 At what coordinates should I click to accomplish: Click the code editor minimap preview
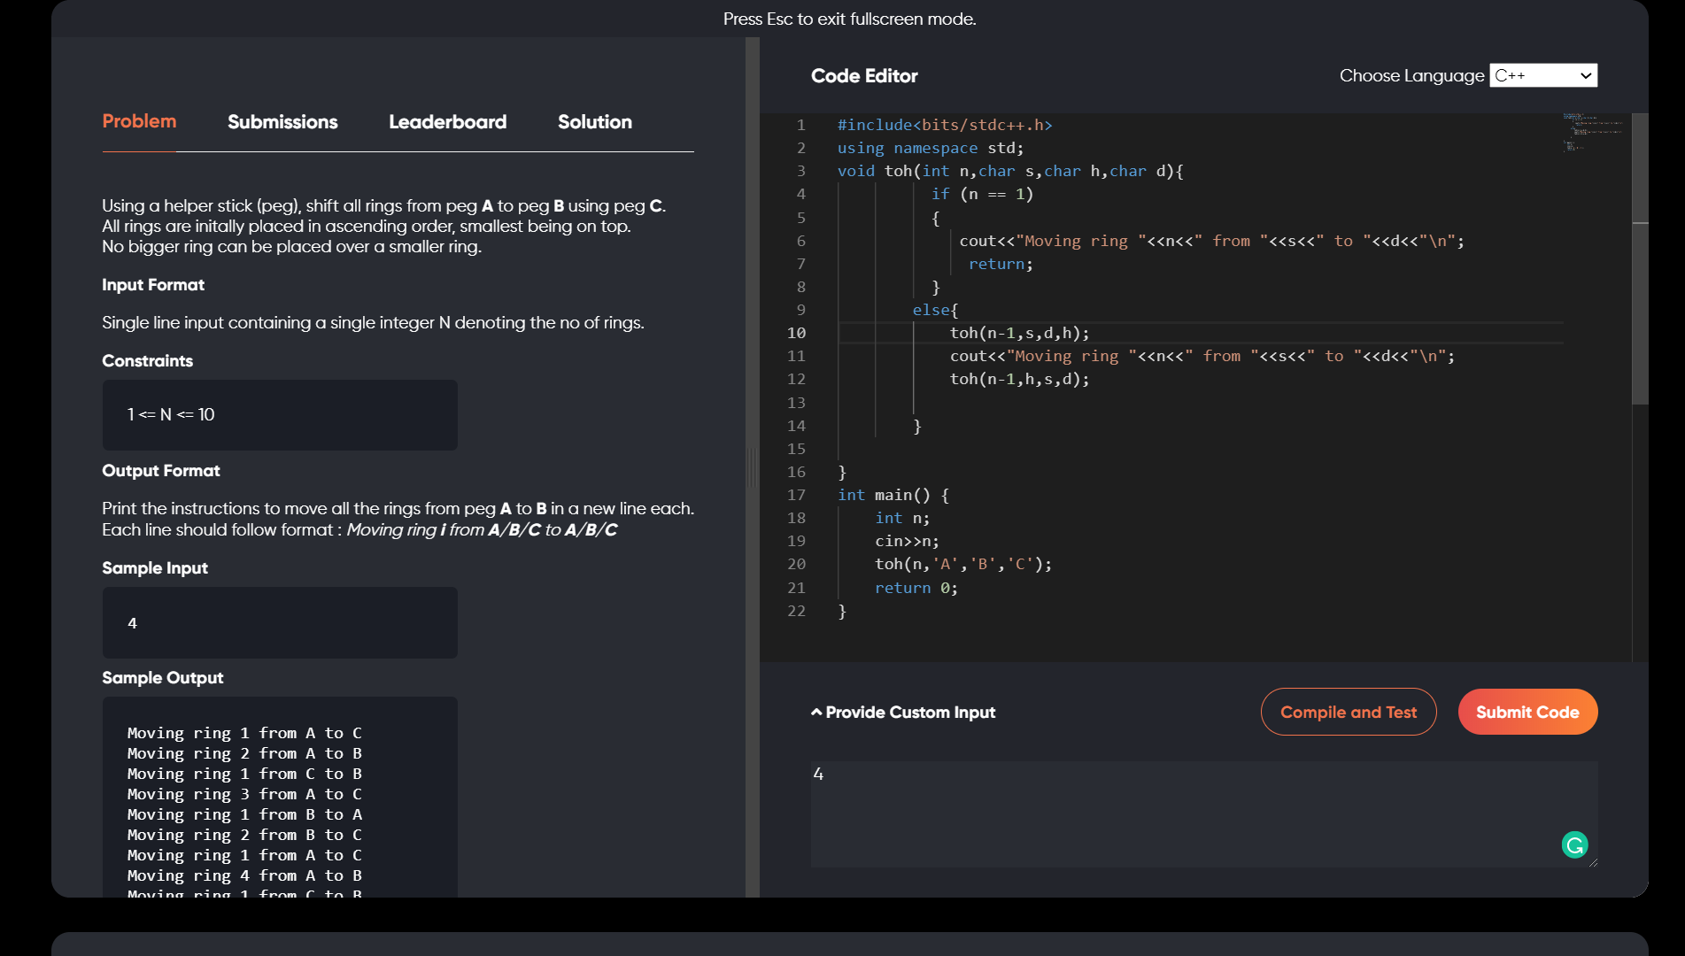click(1593, 131)
